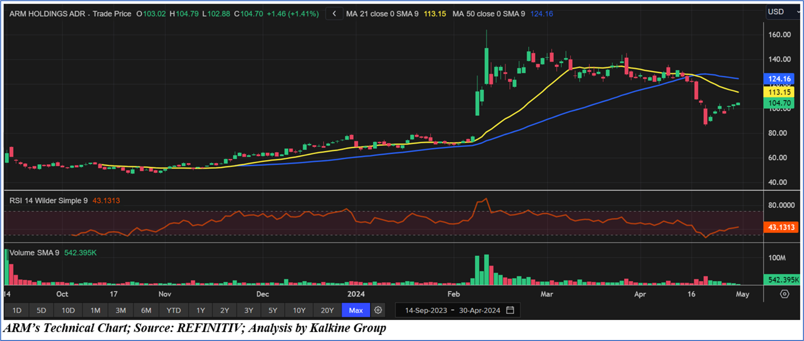Click the 2024 label on time axis
Screen dimensions: 804x341
coord(356,294)
